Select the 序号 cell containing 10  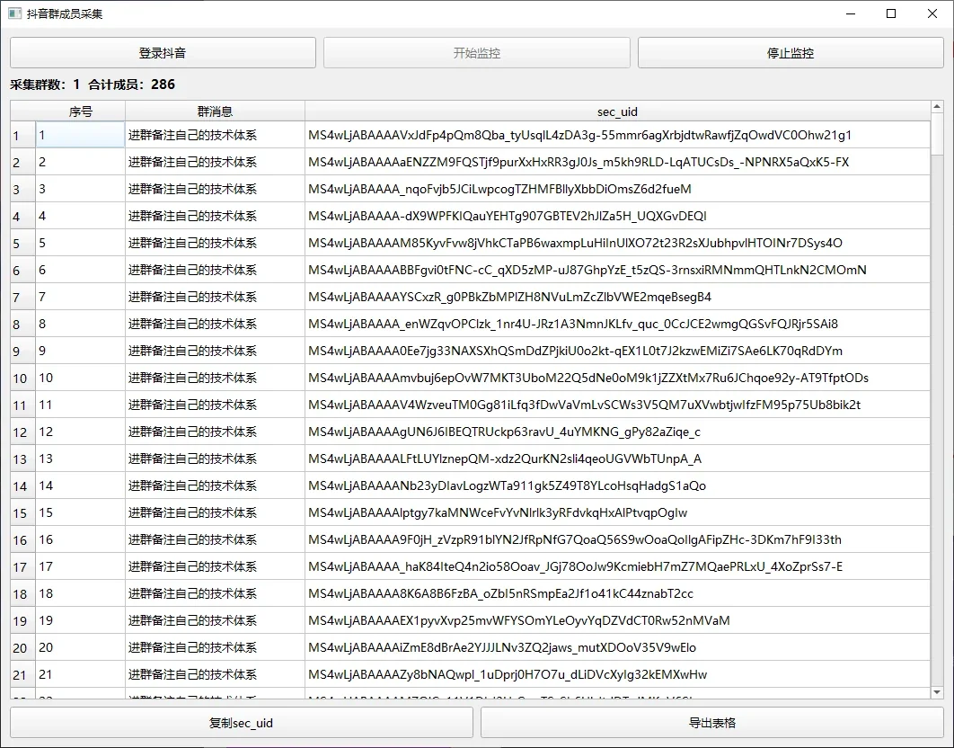(x=80, y=378)
